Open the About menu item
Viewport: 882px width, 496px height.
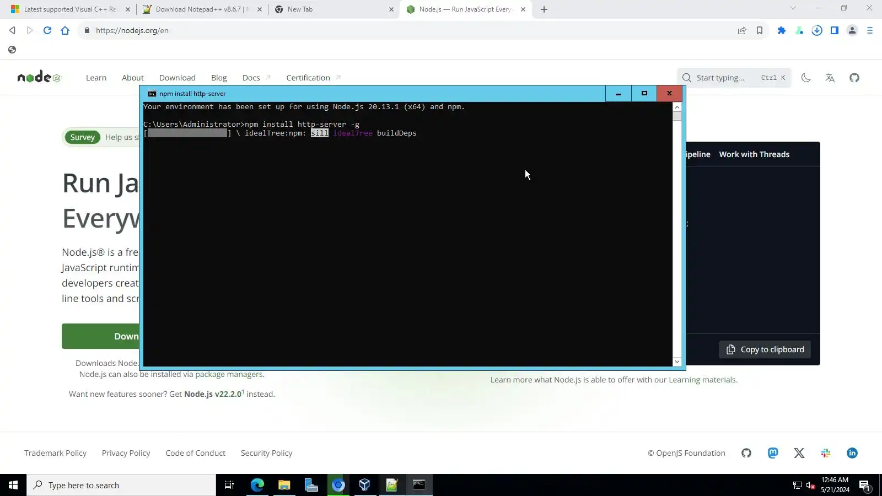click(133, 78)
